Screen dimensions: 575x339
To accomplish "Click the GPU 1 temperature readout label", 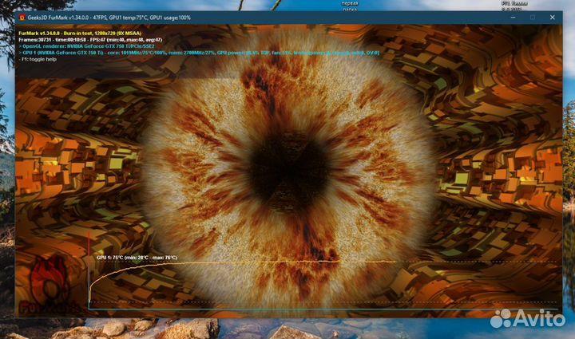I will pos(136,258).
